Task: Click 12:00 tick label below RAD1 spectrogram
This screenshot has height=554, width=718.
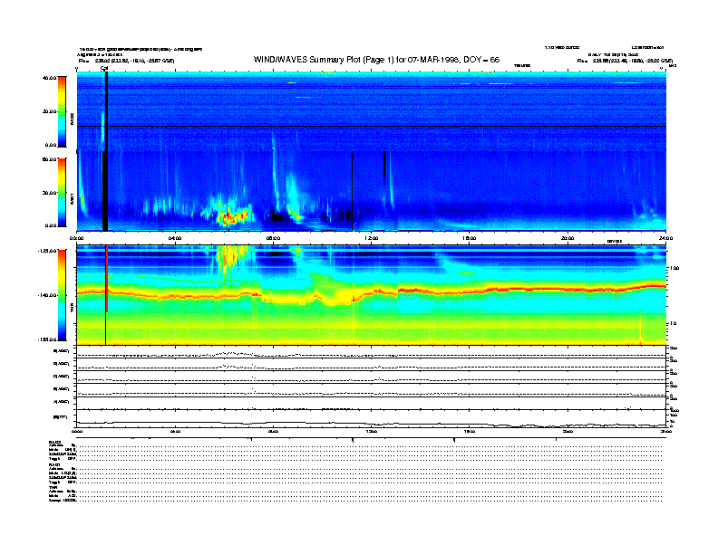Action: click(371, 238)
